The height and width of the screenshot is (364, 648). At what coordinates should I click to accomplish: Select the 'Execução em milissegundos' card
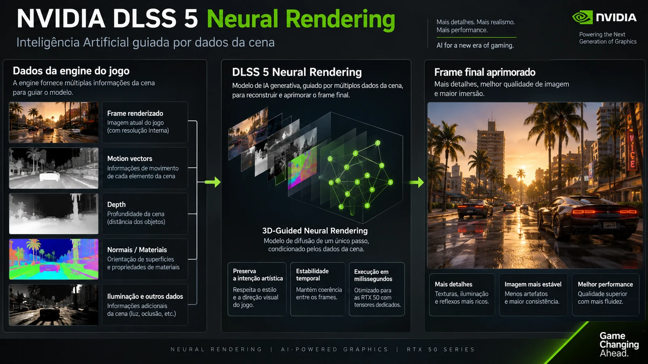pos(377,289)
